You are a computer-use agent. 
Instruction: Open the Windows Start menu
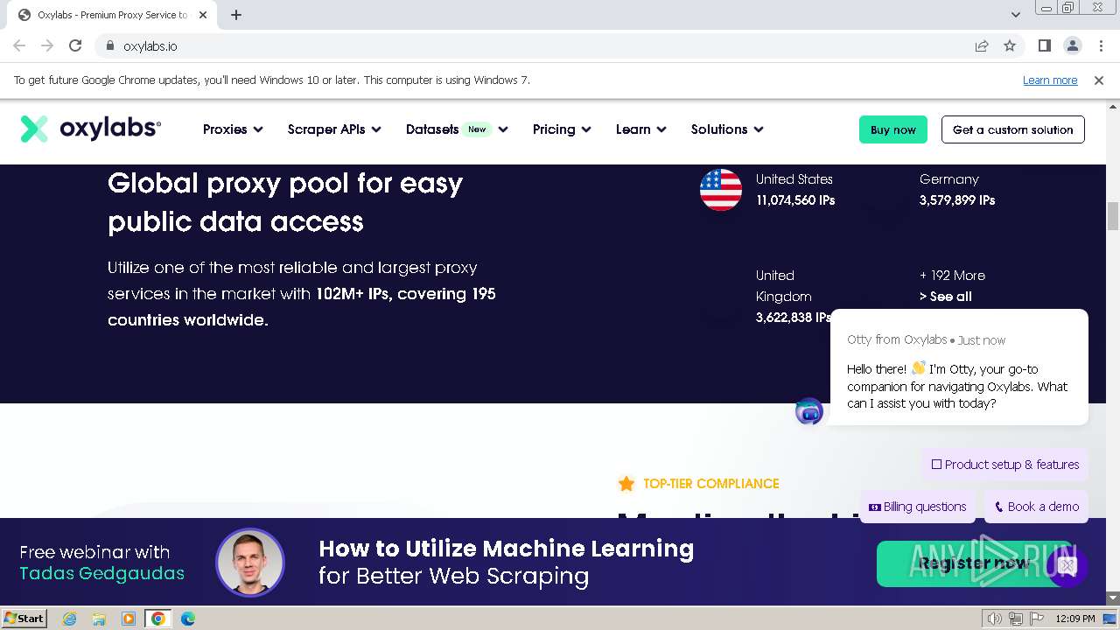pos(24,619)
